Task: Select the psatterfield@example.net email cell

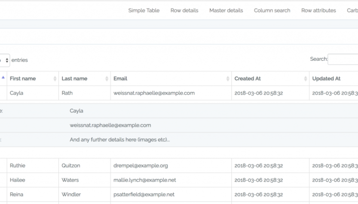Action: coord(171,195)
